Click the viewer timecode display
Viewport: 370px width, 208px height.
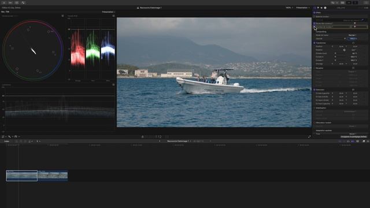coord(155,137)
